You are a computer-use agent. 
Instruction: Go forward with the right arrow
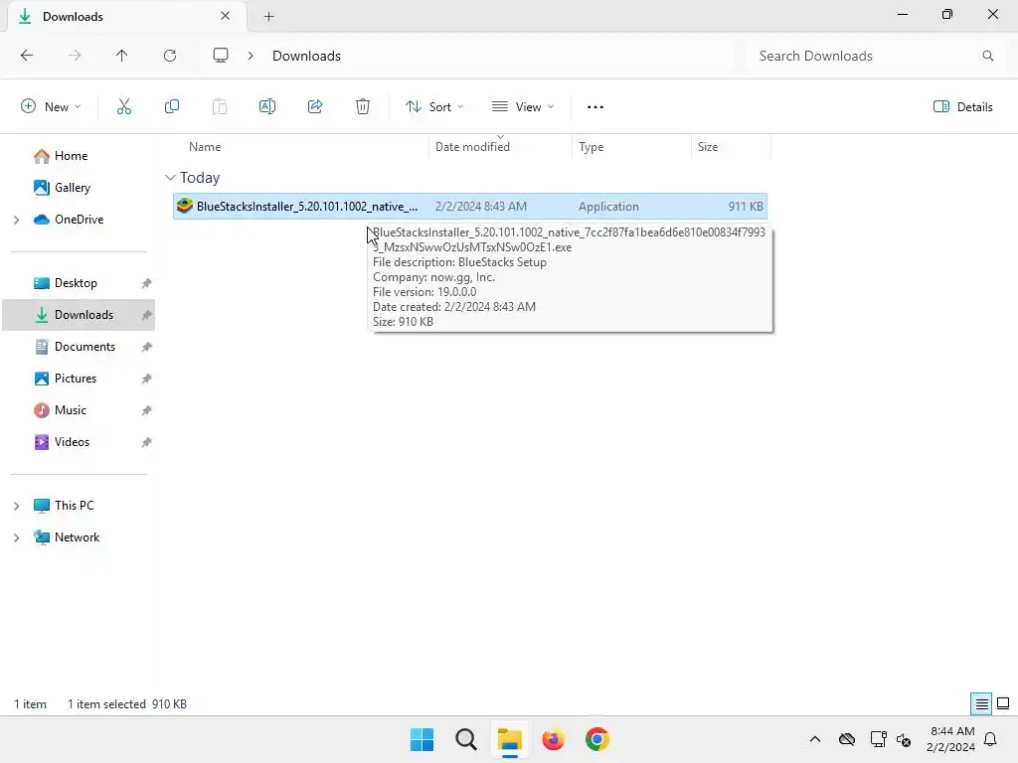75,56
